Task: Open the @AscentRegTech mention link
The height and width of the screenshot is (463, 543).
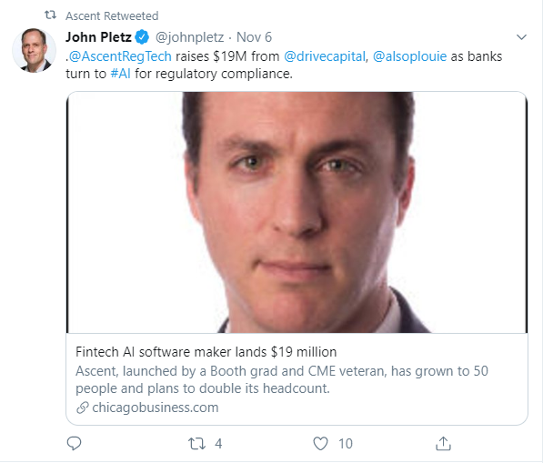Action: (120, 56)
